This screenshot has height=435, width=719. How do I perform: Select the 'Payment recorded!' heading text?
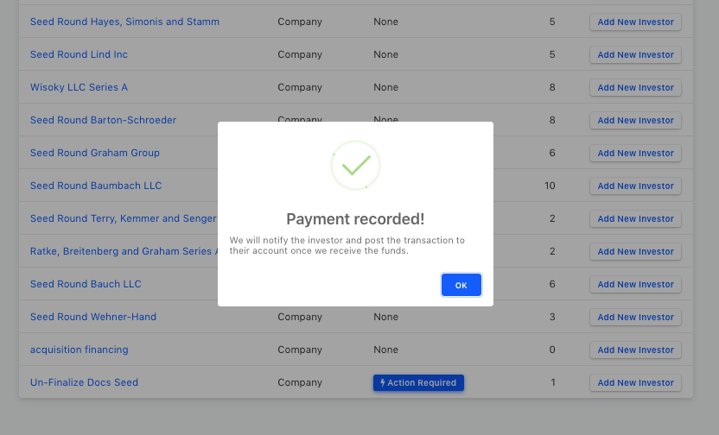pos(355,219)
